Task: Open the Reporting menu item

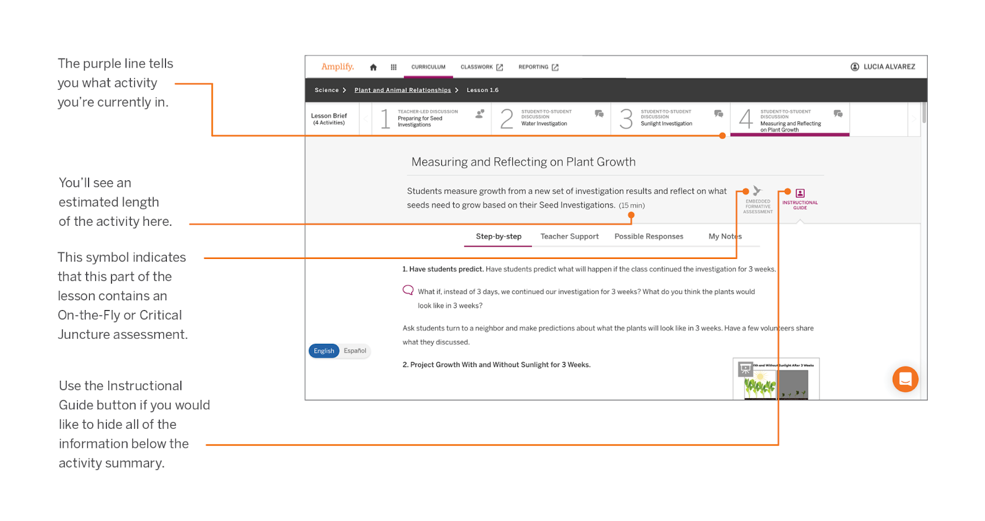Action: 538,67
